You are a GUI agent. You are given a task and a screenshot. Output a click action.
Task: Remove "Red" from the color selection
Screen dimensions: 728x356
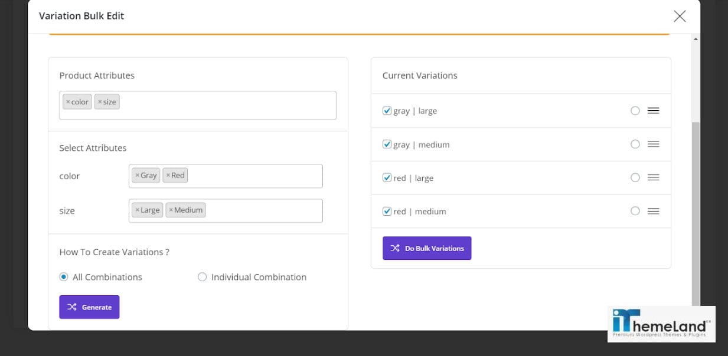click(168, 174)
